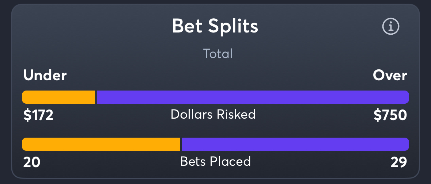Click the divider gap in the Bets Placed bar
The image size is (431, 184).
tap(181, 144)
